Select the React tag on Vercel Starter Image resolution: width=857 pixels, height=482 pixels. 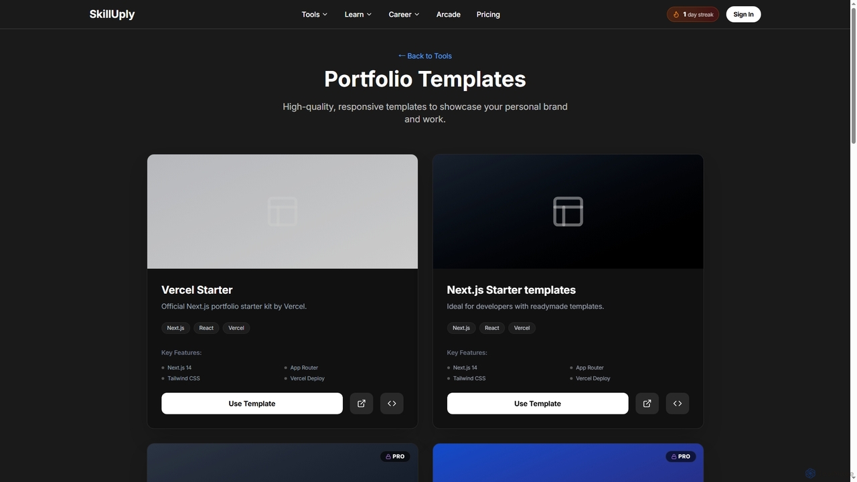(x=206, y=328)
